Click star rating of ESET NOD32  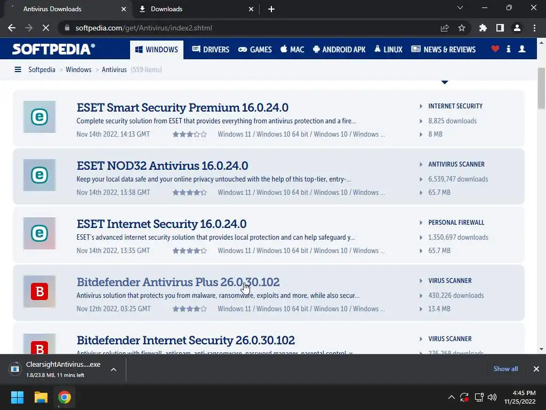coord(190,192)
